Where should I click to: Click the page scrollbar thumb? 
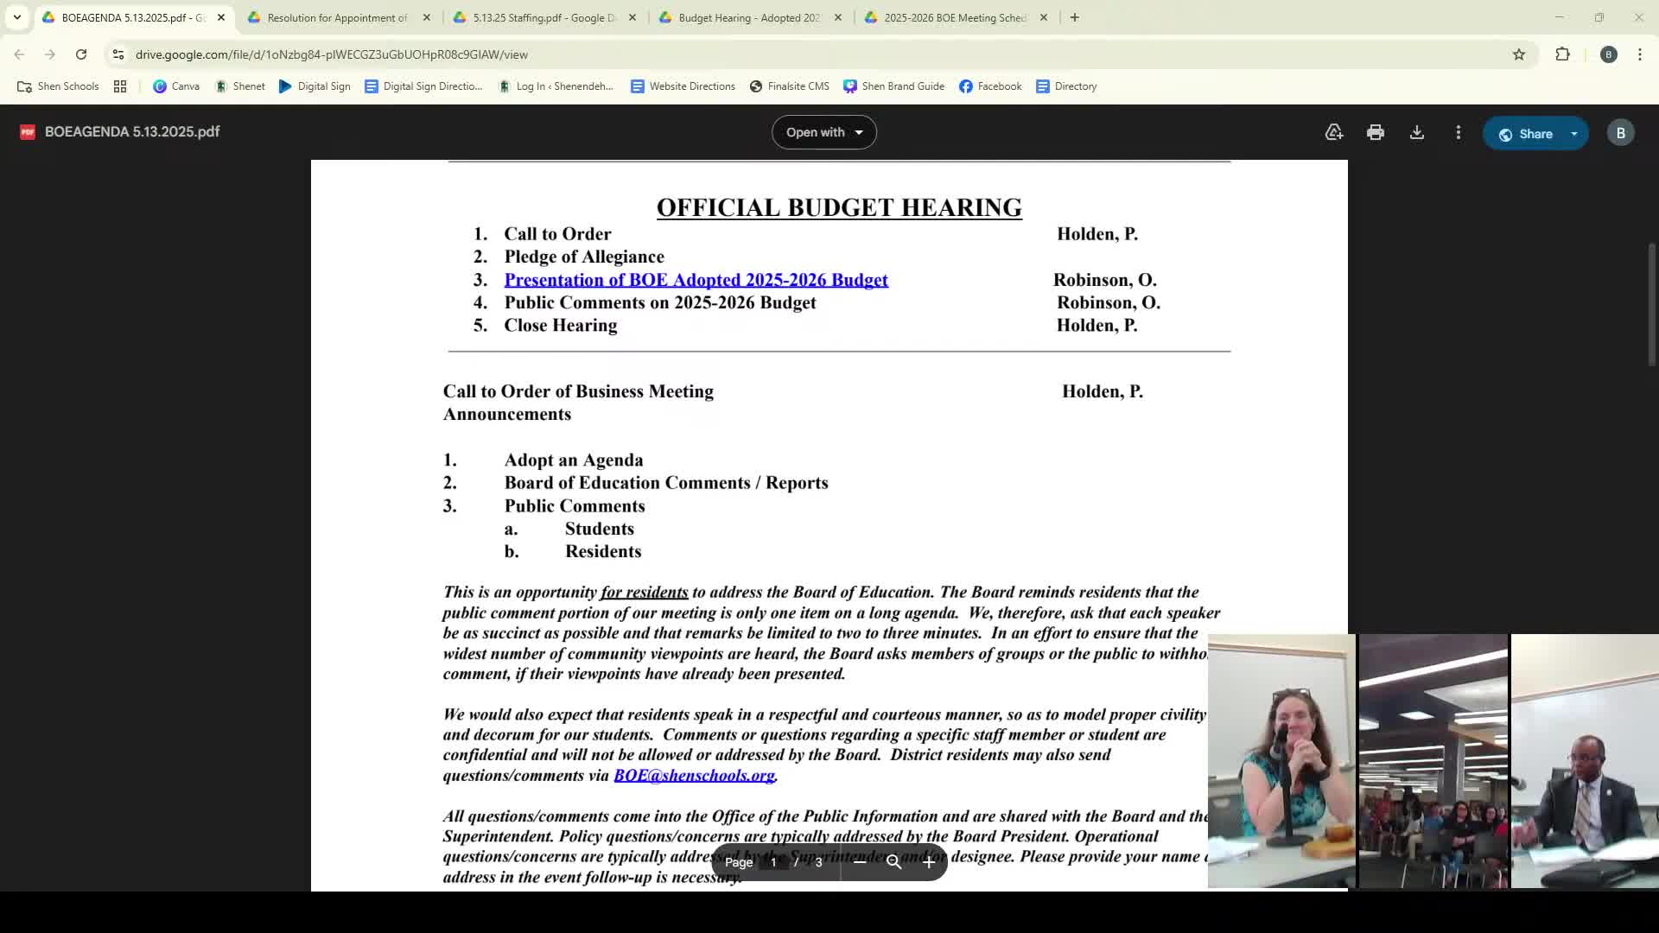point(1652,304)
